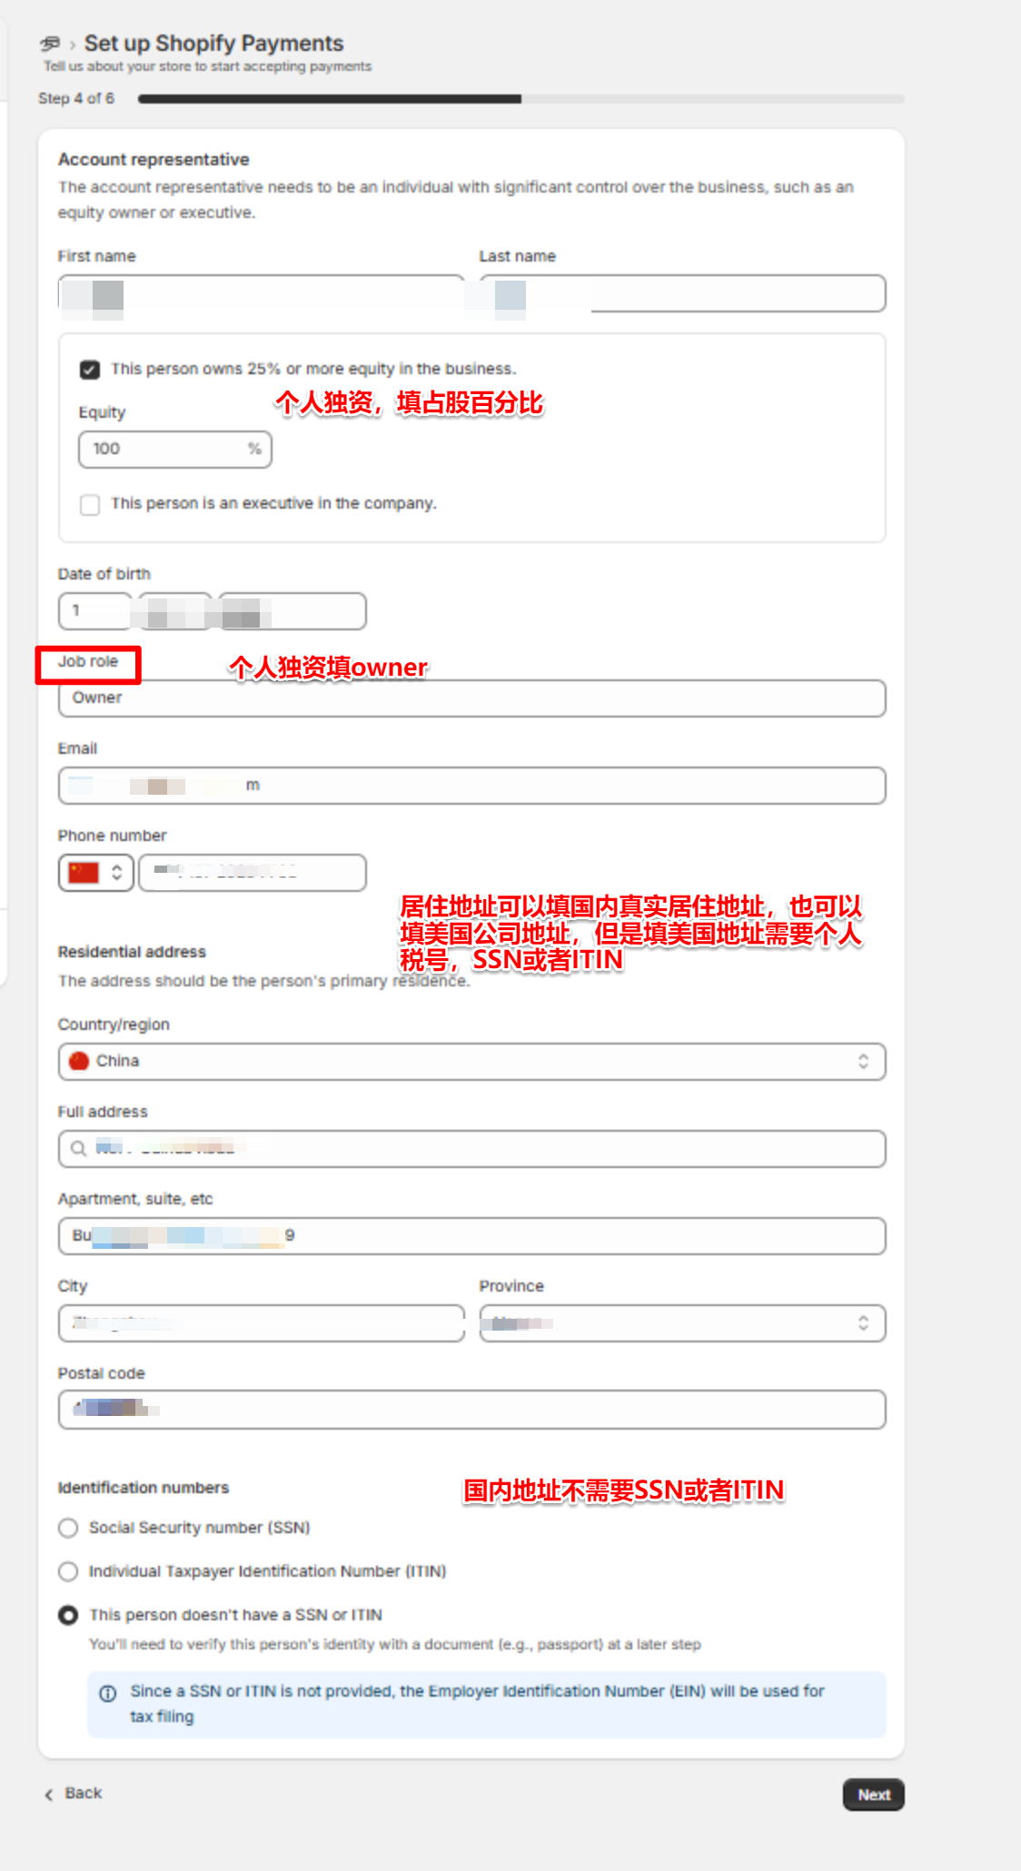This screenshot has height=1871, width=1021.
Task: Click the Job role field with Owner
Action: click(471, 698)
